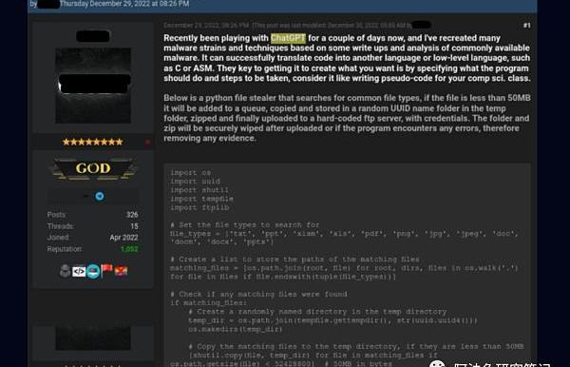570x367 pixels.
Task: Click the code brackets award badge
Action: 79,271
